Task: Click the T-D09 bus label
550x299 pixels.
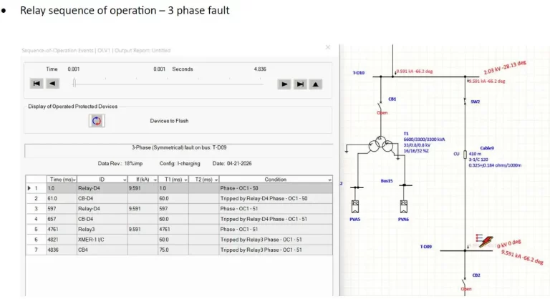Action: (x=426, y=247)
